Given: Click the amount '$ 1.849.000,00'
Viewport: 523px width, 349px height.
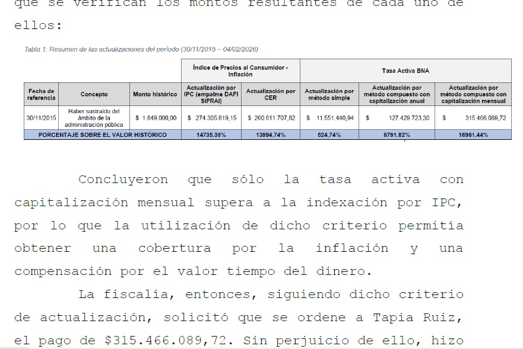Looking at the screenshot, I should [x=156, y=118].
